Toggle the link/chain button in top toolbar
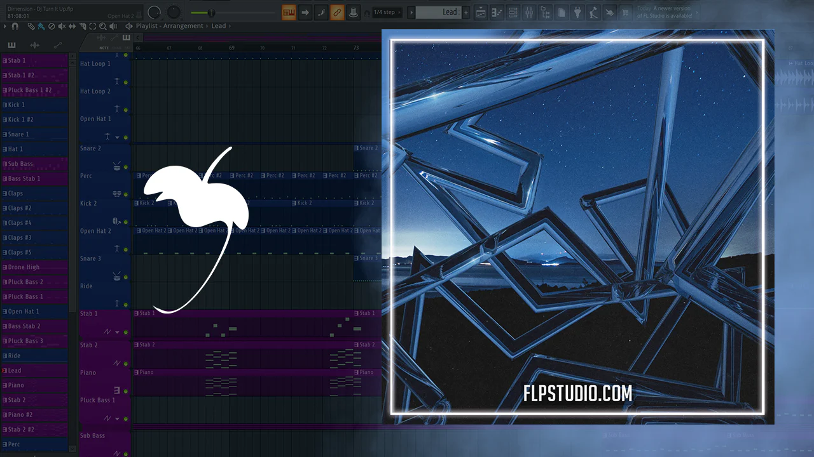814x457 pixels. pyautogui.click(x=337, y=12)
